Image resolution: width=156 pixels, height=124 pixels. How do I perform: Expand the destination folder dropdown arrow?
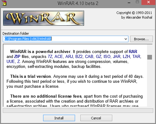click(x=126, y=39)
